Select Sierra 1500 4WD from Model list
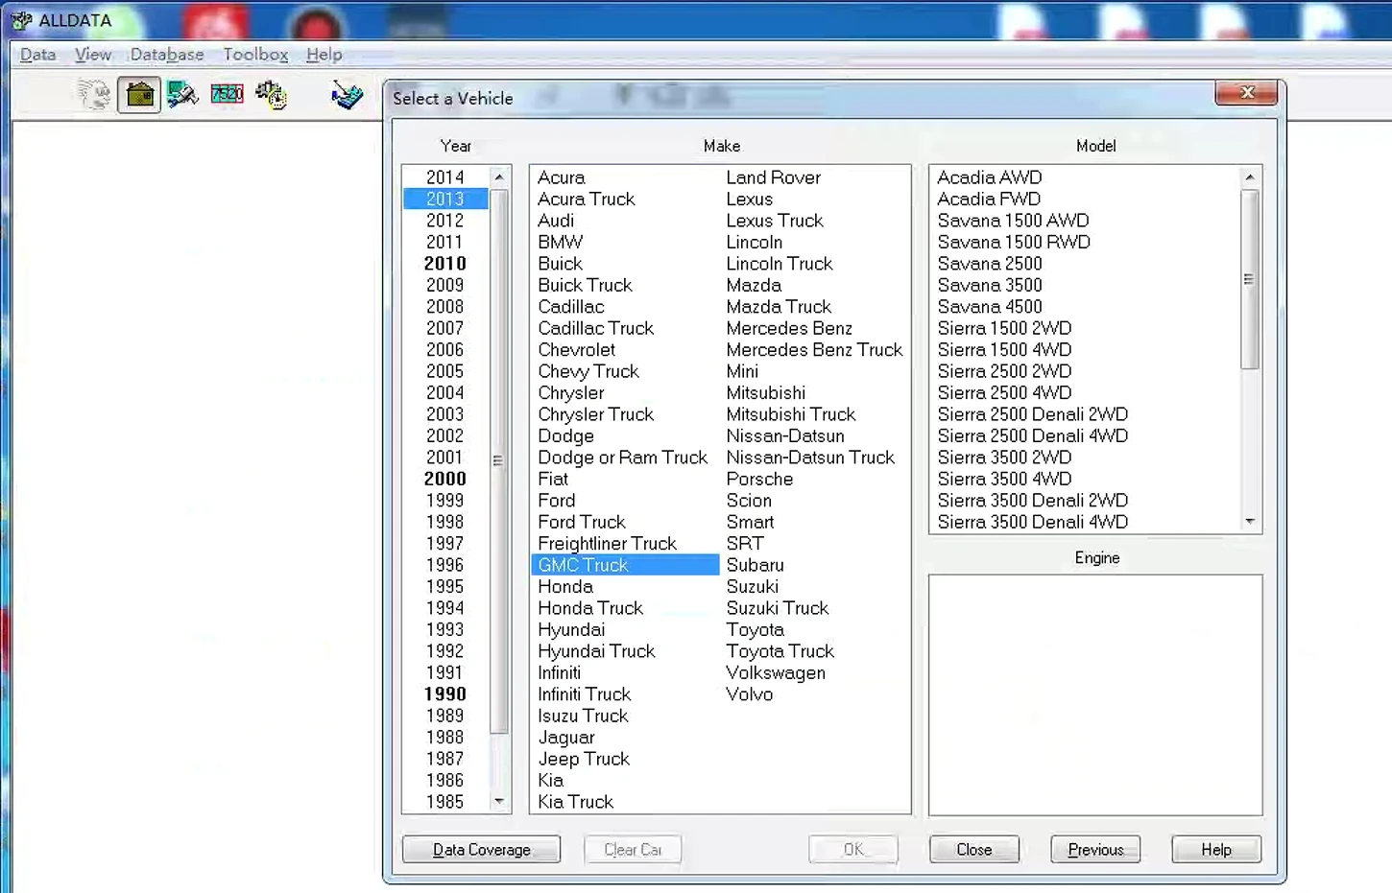 click(x=1004, y=350)
